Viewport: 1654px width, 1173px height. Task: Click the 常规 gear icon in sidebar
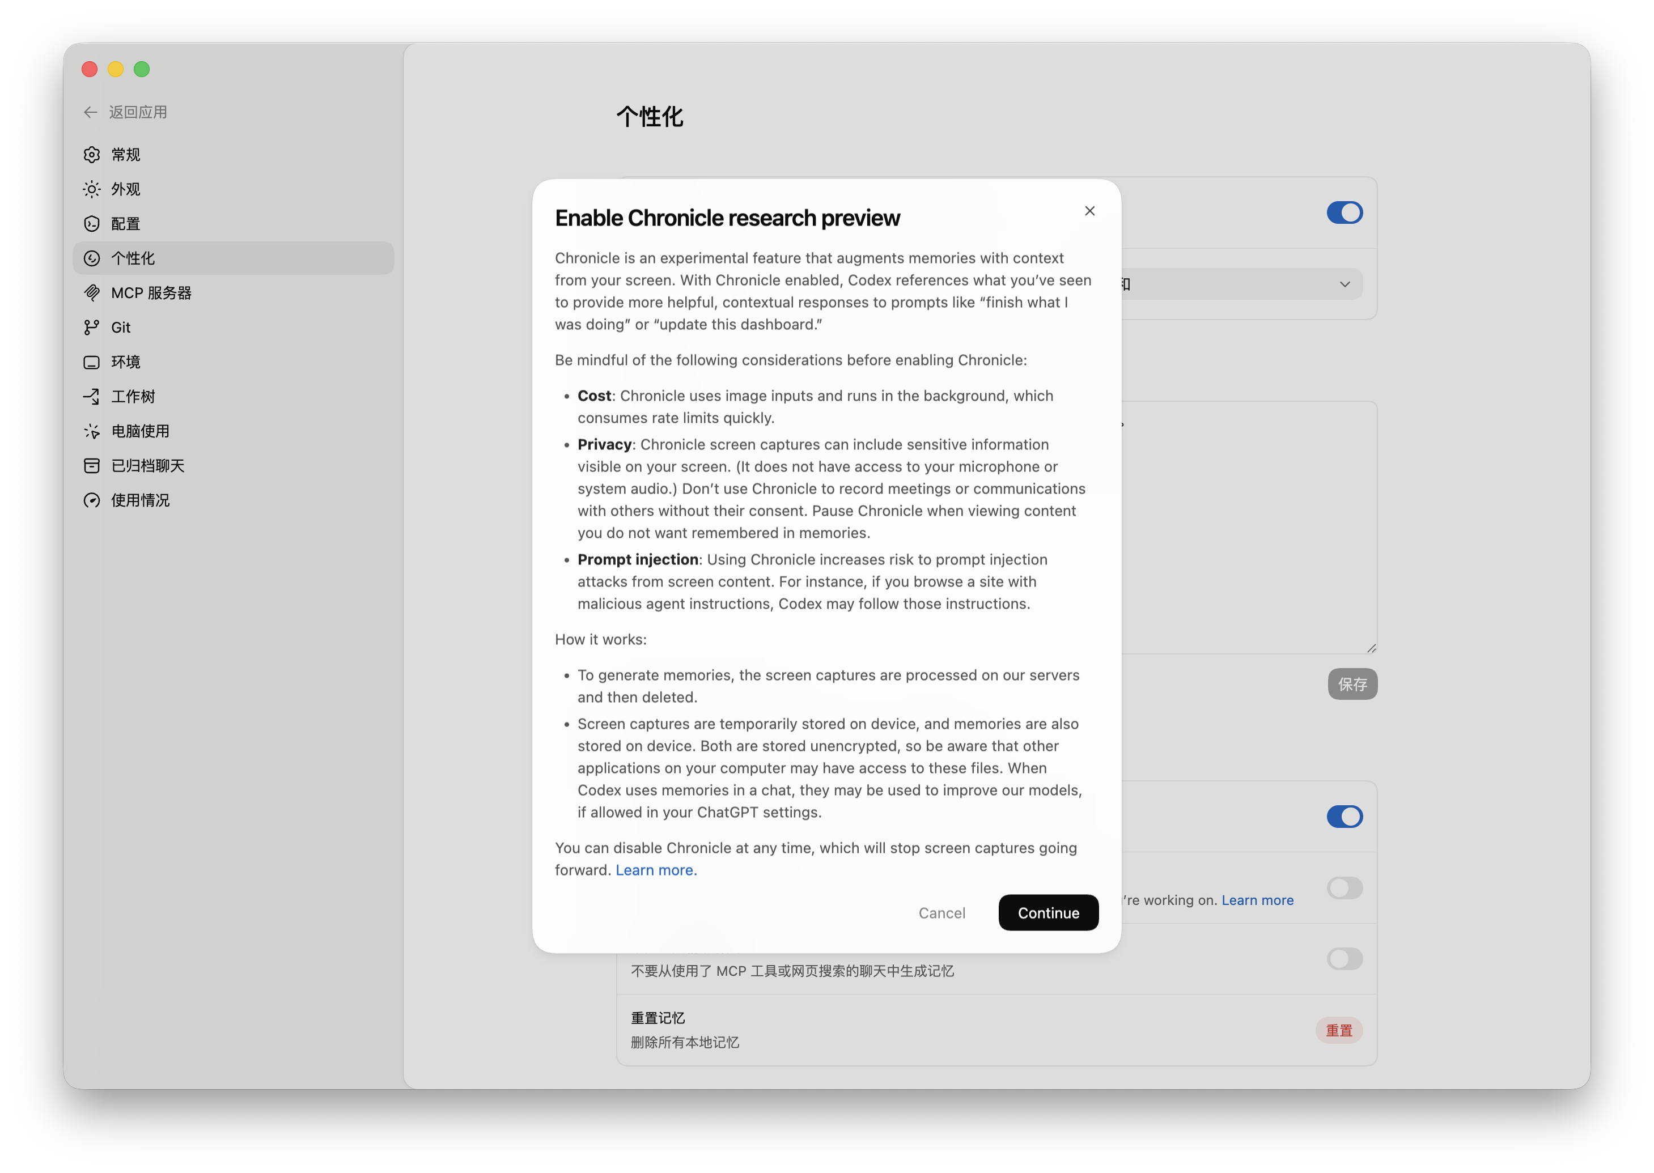pos(92,155)
